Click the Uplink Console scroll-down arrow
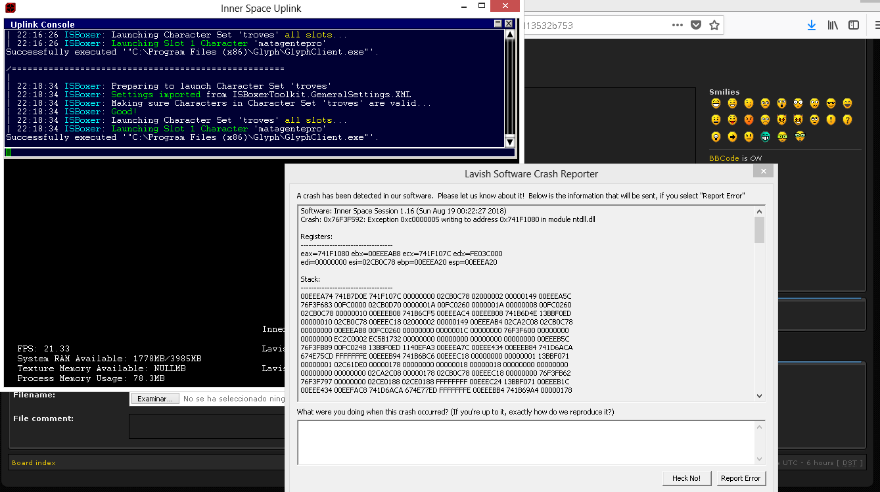Screen dimensions: 880x492 point(509,142)
